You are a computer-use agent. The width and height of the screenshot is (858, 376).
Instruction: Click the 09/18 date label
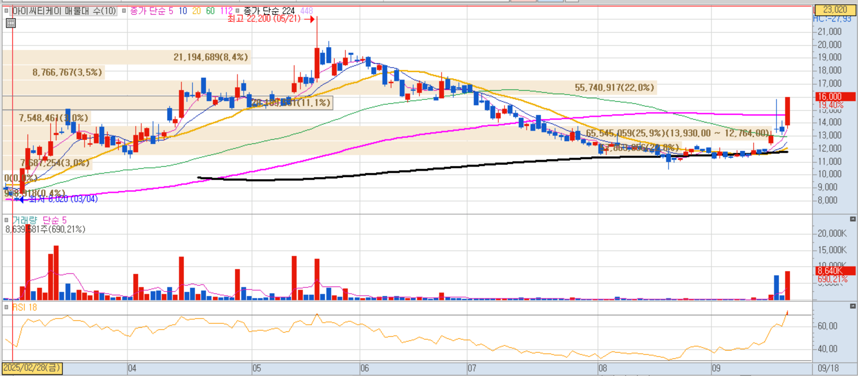[x=828, y=368]
